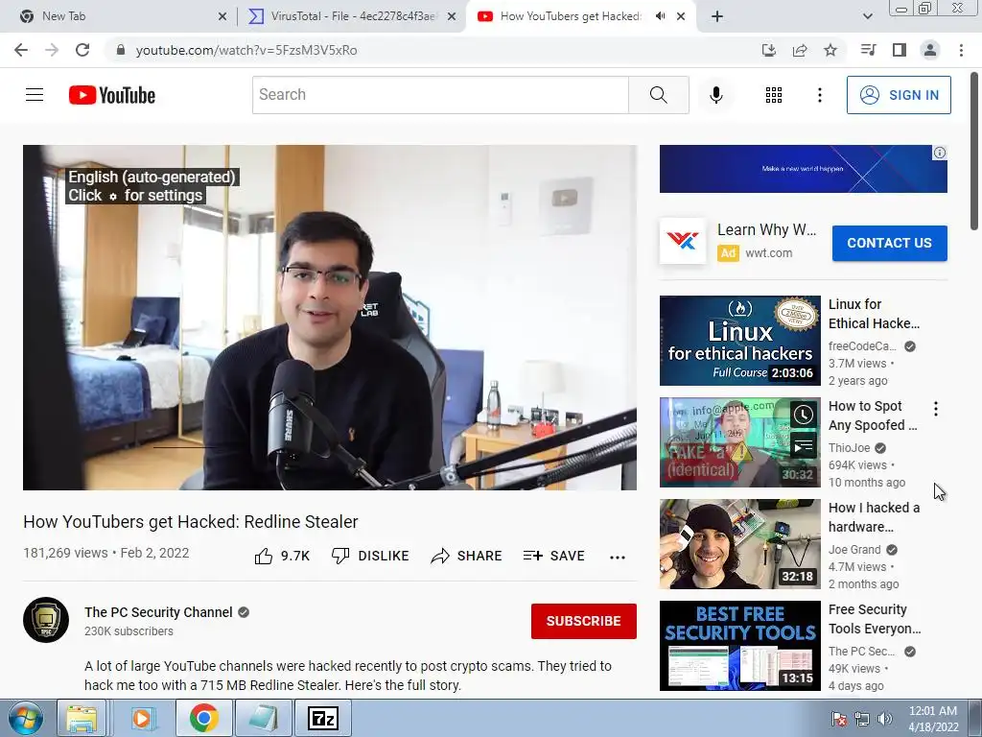Go to the YouTube home logo
Screen dimensions: 982x737
(x=112, y=95)
